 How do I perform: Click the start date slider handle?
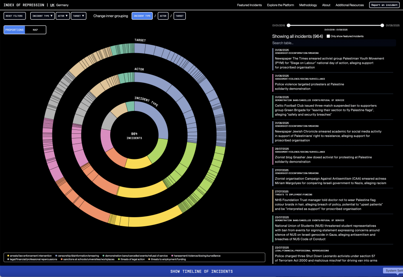(x=288, y=25)
